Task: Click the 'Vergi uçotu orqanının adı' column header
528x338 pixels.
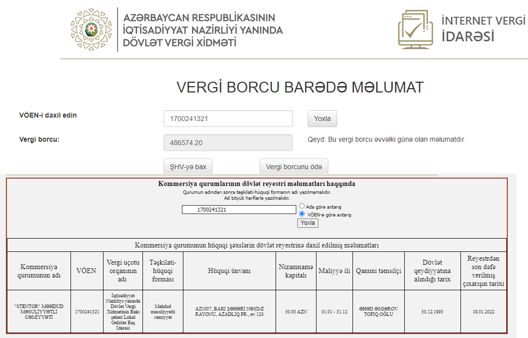Action: click(x=123, y=271)
